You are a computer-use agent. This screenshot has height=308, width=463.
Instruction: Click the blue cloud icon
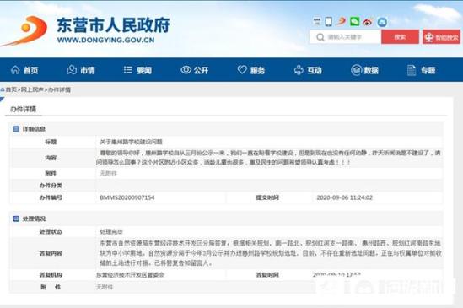pyautogui.click(x=382, y=22)
